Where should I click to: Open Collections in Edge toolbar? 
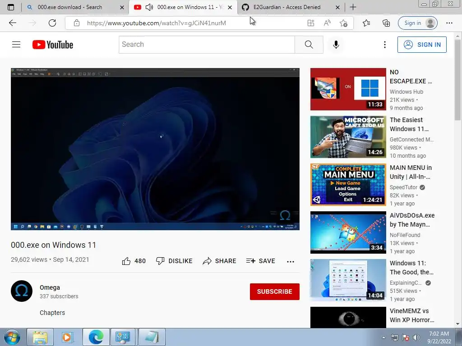pyautogui.click(x=386, y=23)
